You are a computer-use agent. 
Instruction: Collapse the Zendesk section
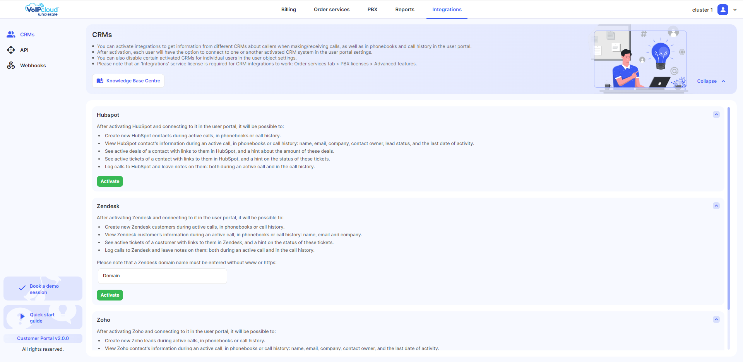[716, 206]
